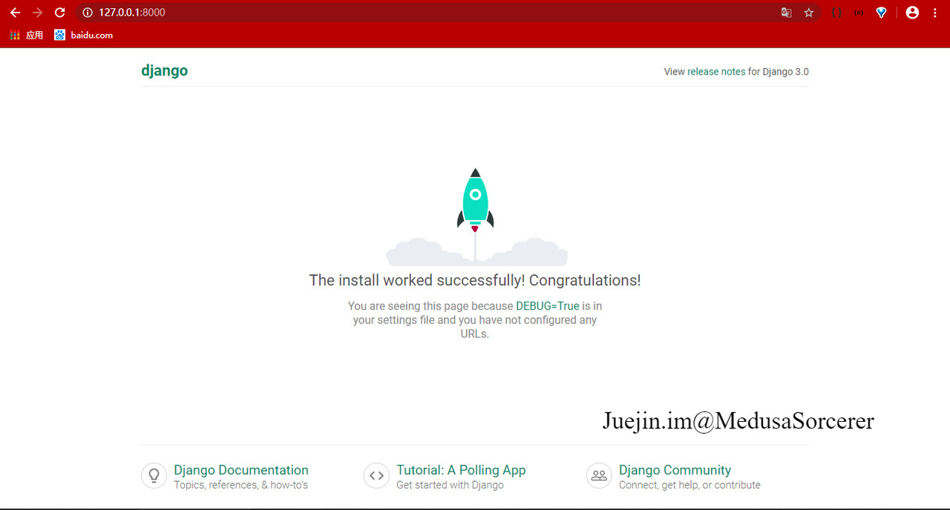This screenshot has height=510, width=950.
Task: Click the rocket illustration
Action: coord(476,216)
